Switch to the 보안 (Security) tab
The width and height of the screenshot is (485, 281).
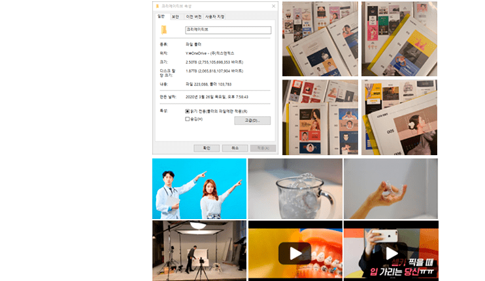175,16
